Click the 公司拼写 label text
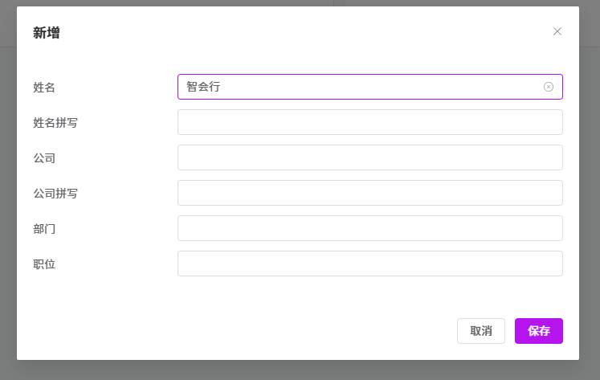The width and height of the screenshot is (600, 380). click(x=55, y=194)
